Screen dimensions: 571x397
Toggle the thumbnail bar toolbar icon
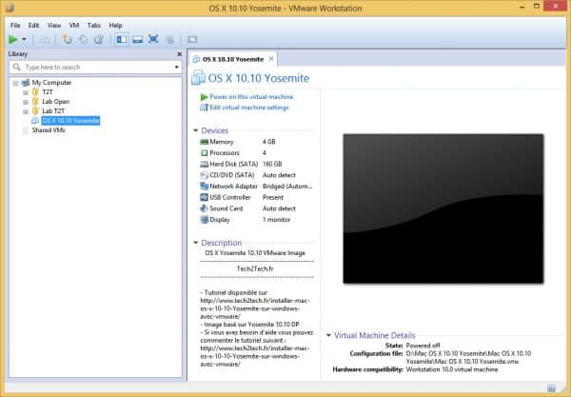138,39
